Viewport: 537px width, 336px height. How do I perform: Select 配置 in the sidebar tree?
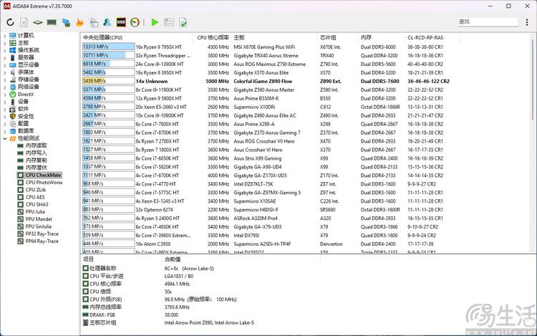click(23, 124)
